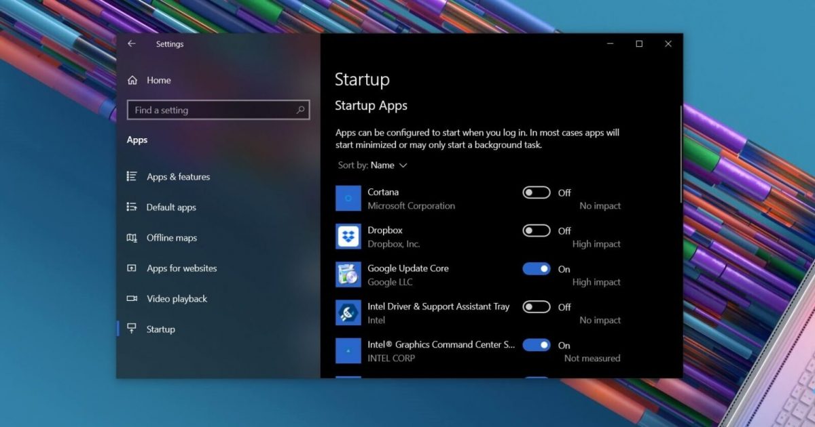Go to Offline maps settings

[171, 238]
